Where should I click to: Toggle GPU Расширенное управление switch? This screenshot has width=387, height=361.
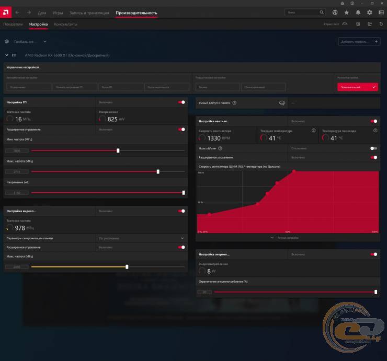coord(181,130)
